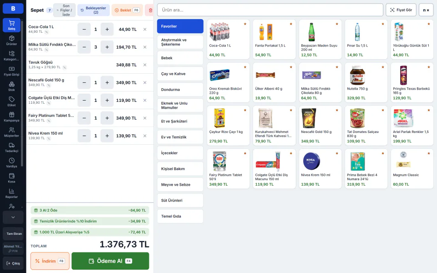Select the Temel Gıda category
The image size is (437, 273).
(x=180, y=216)
